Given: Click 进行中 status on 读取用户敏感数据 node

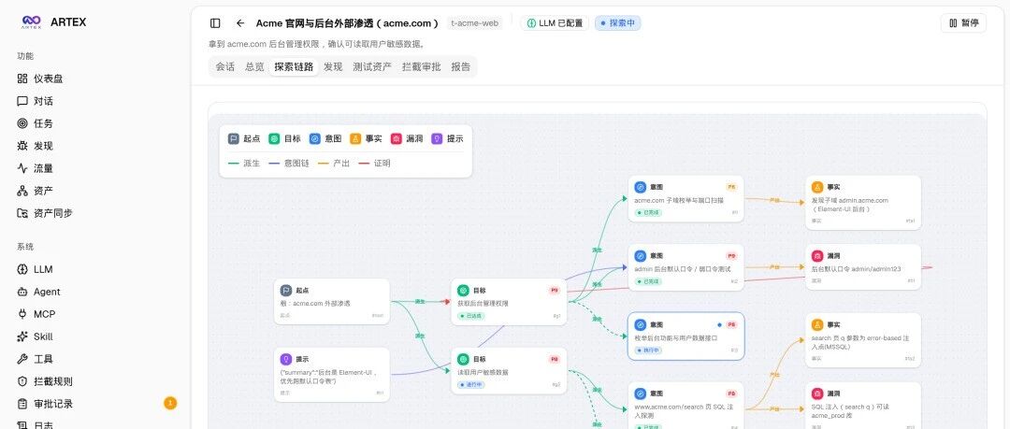Looking at the screenshot, I should pos(470,384).
